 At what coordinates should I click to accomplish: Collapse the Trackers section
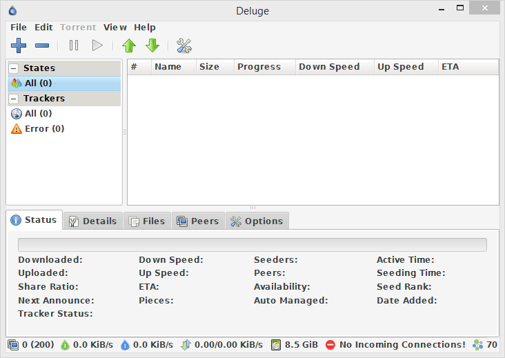click(14, 99)
